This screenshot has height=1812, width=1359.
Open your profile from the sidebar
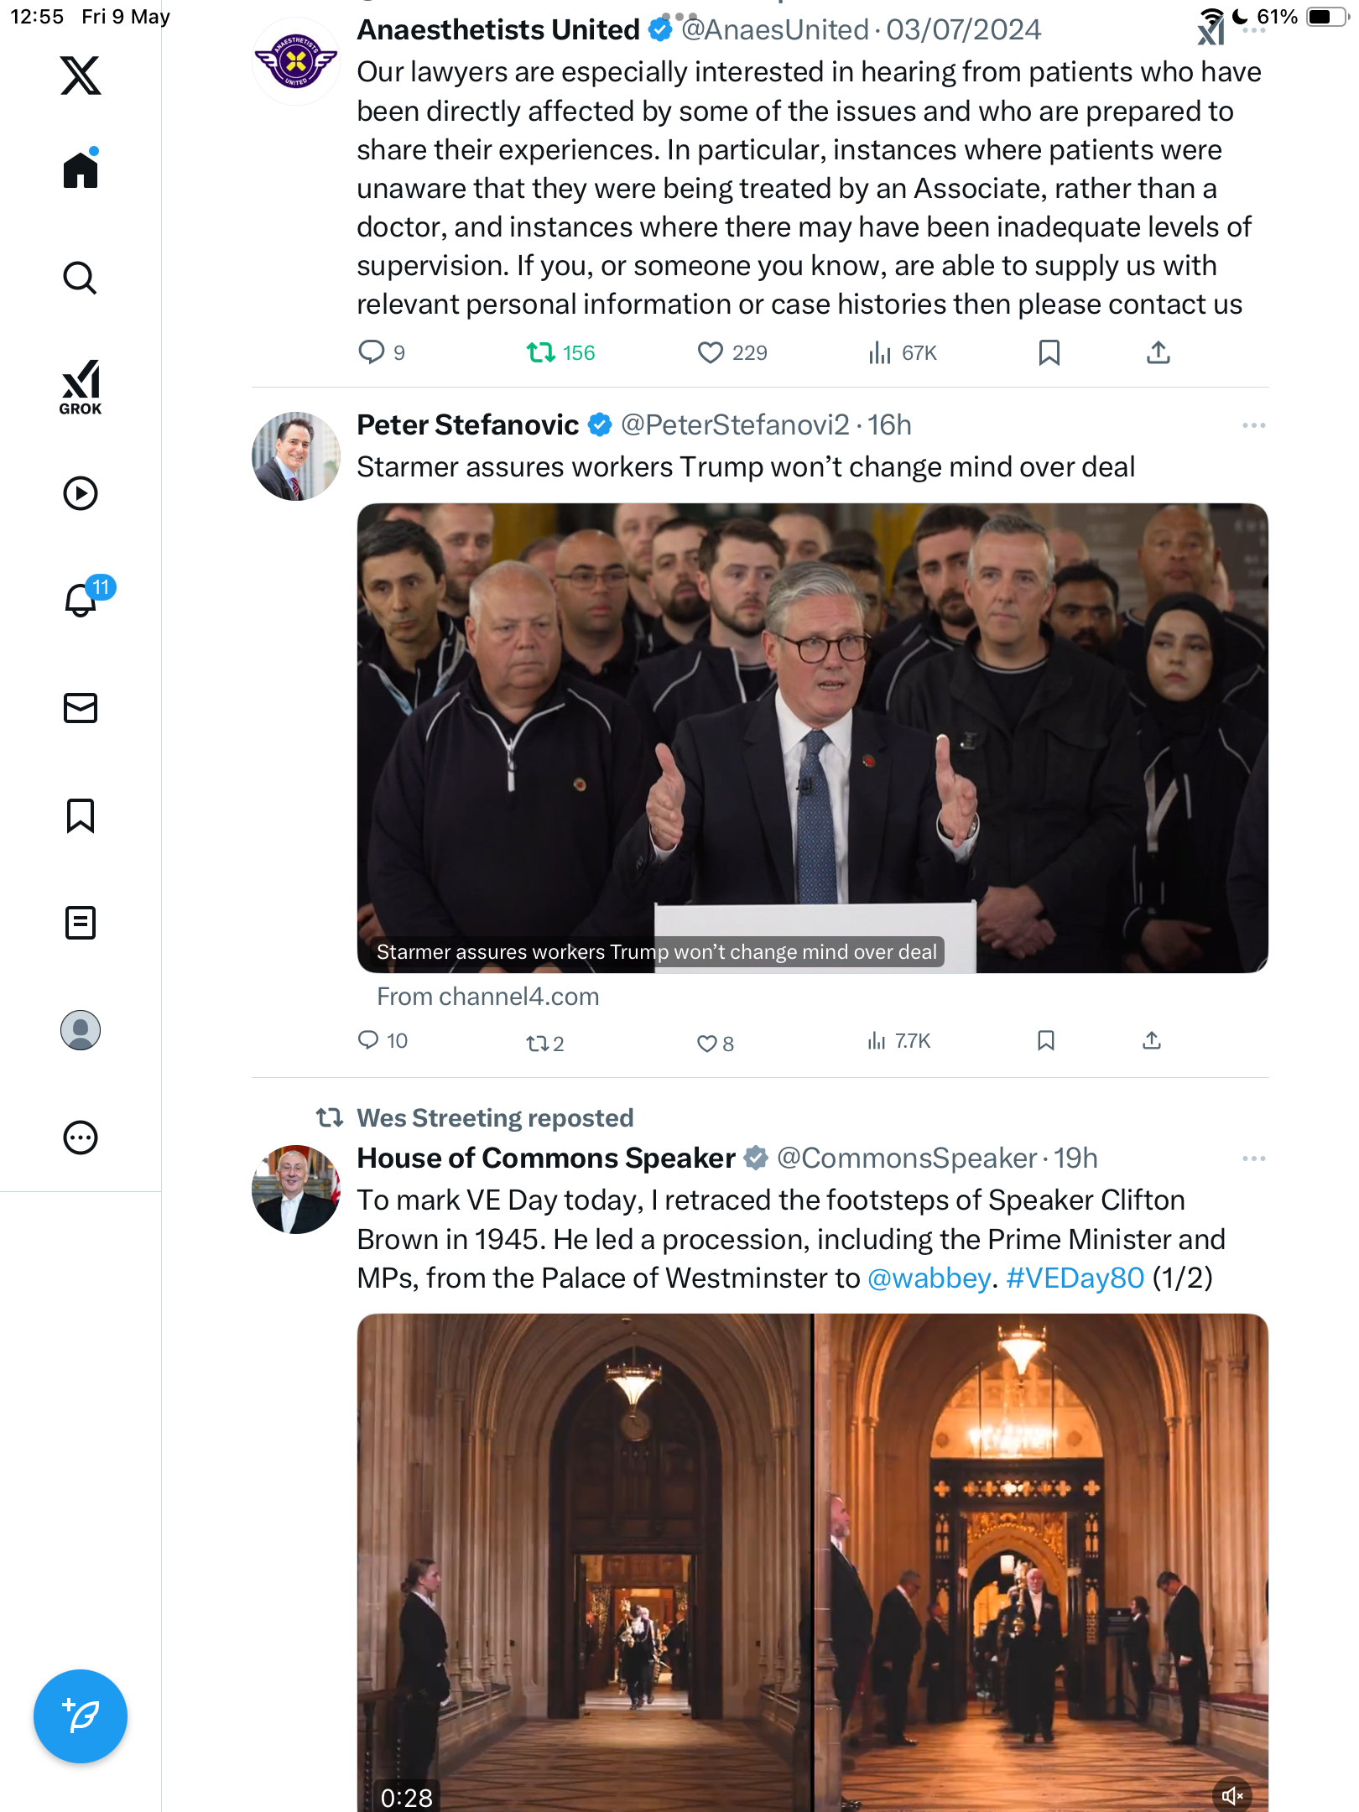[81, 1030]
